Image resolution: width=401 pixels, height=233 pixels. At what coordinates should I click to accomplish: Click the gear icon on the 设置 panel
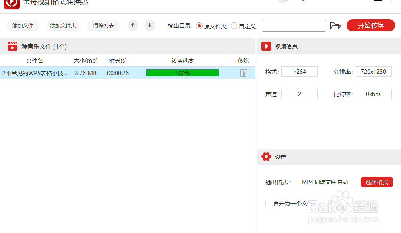pyautogui.click(x=266, y=157)
